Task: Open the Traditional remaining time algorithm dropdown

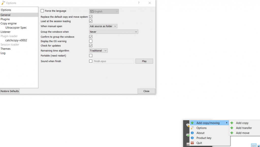Action: click(x=98, y=51)
